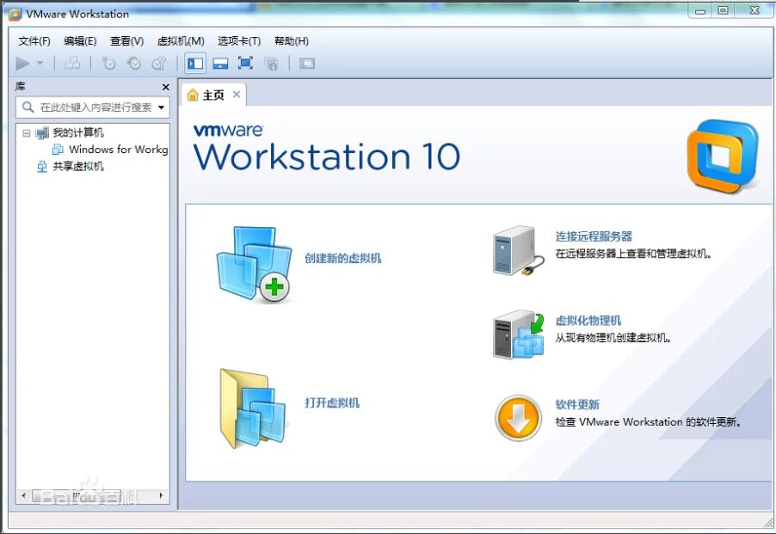Click the 从现有物理机创建虚拟机 text

click(613, 338)
